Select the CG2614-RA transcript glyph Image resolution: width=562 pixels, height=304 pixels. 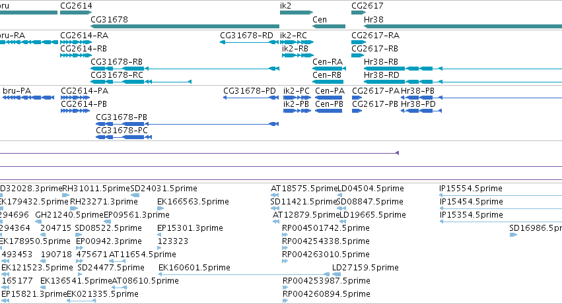click(76, 42)
